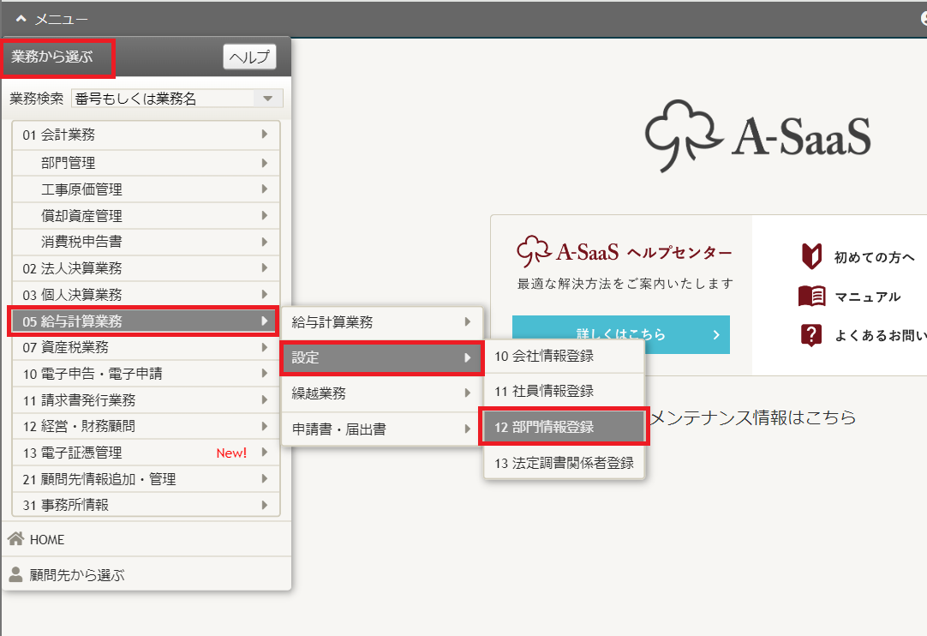
Task: Open 21 顧問先情報追加・管理 menu
Action: 146,478
